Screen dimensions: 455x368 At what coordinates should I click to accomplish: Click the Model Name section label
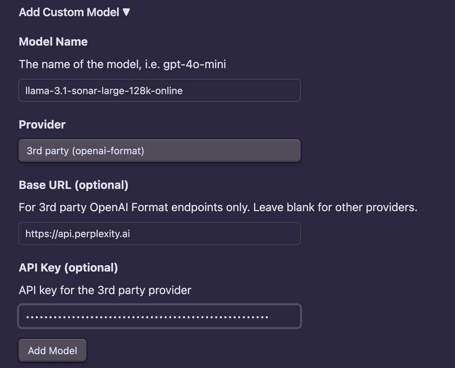(53, 42)
